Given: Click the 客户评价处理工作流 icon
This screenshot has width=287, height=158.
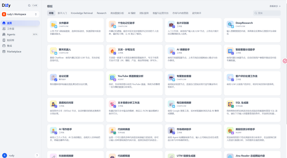Looking at the screenshot, I should coord(230,77).
